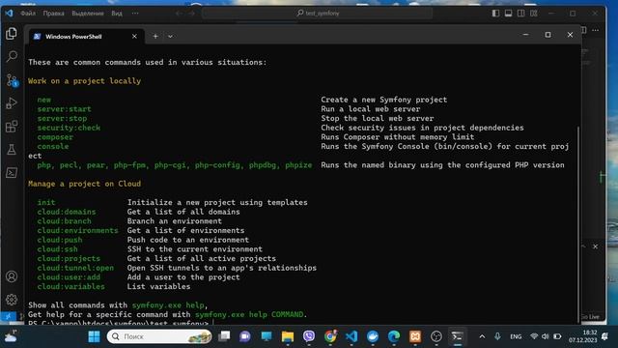
Task: Click the test_symfony command center search box
Action: [318, 13]
